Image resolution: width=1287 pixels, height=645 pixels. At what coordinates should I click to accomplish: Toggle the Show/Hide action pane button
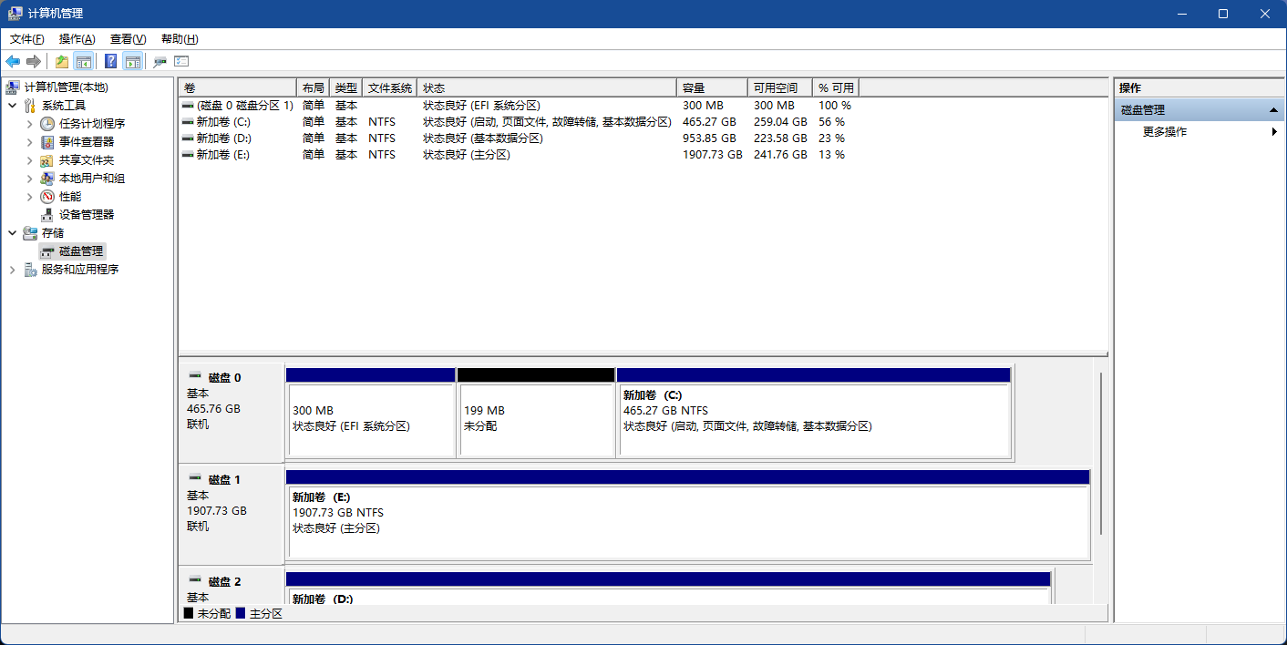click(133, 61)
